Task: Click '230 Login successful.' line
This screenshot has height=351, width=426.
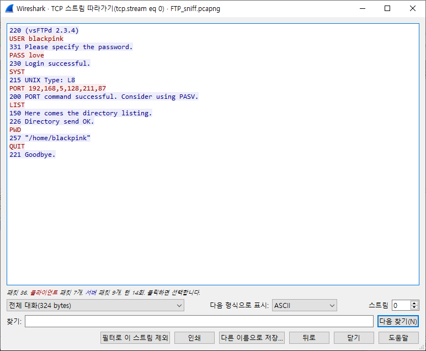Action: (50, 63)
